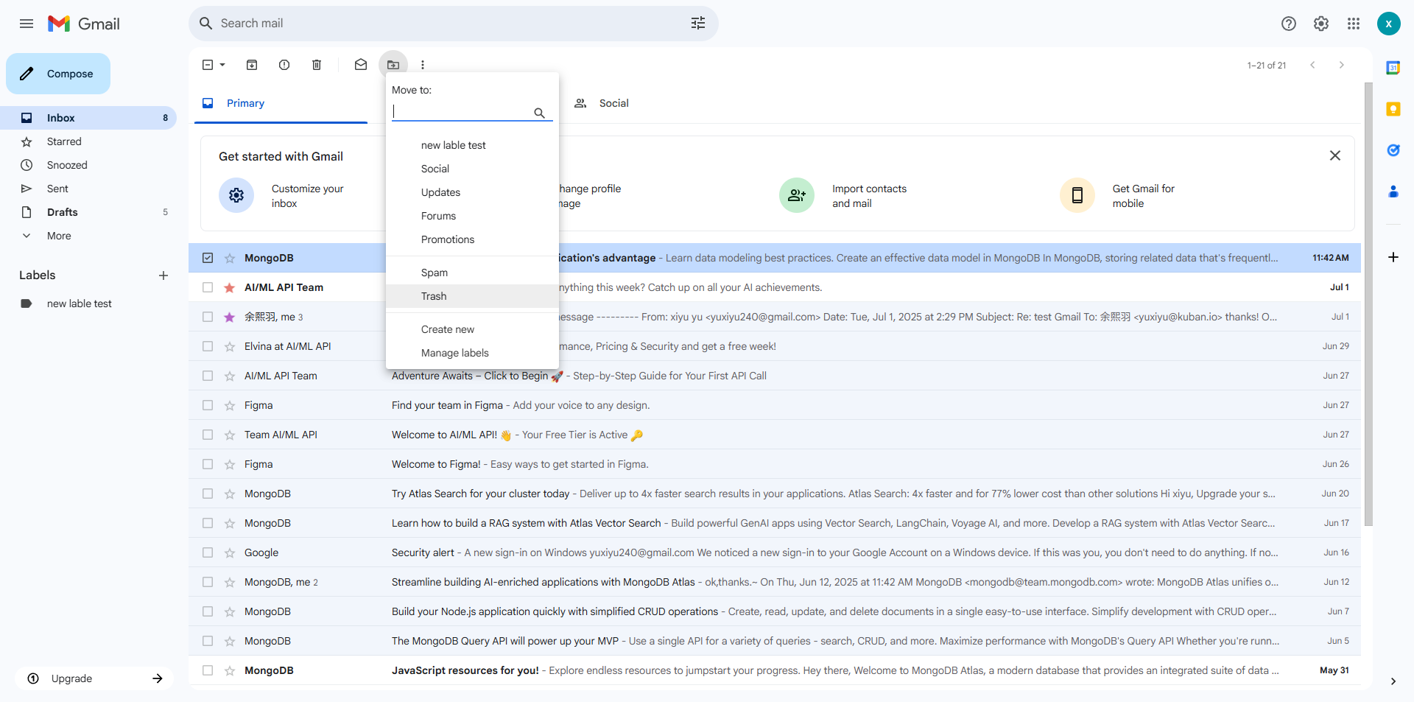Choose Trash in Move to menu

[472, 296]
